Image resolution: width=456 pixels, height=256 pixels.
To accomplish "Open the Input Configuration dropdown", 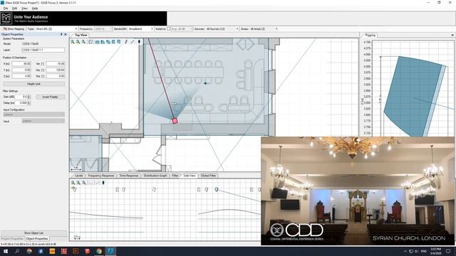I will [x=33, y=114].
